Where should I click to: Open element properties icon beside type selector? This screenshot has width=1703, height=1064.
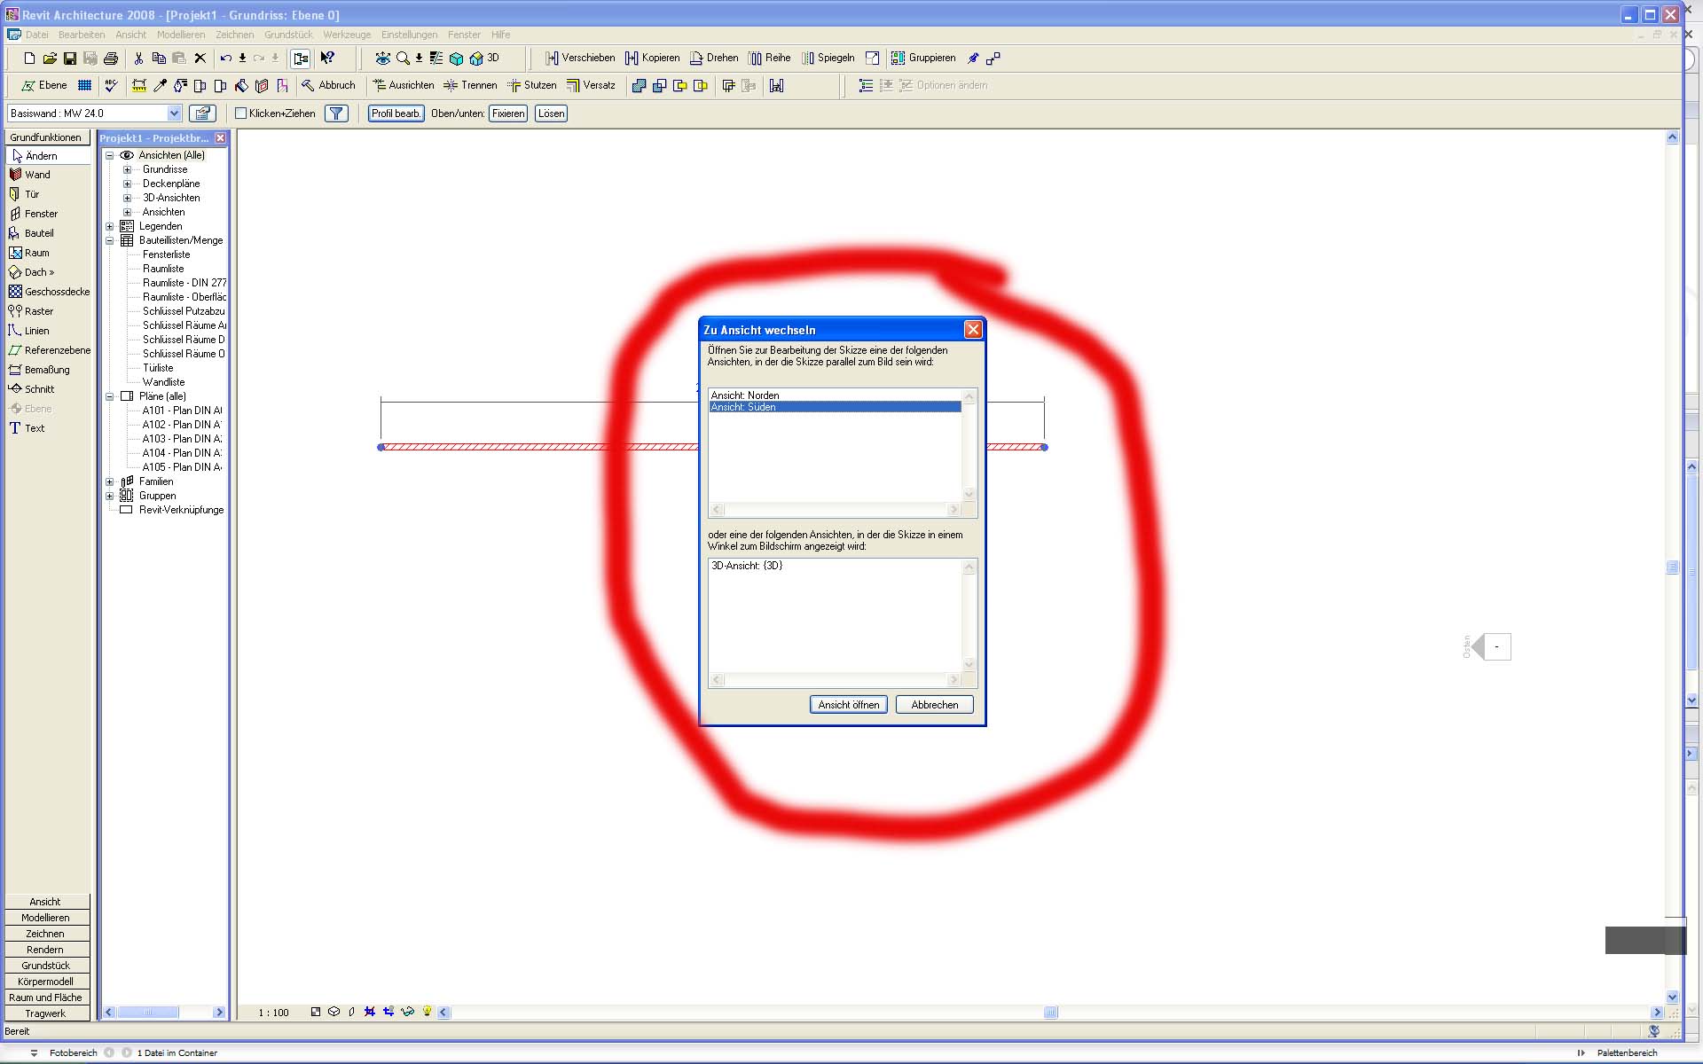[x=203, y=113]
